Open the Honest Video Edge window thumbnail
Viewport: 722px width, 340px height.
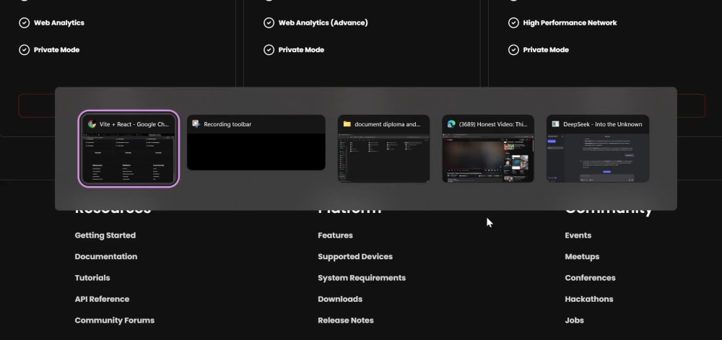(488, 149)
